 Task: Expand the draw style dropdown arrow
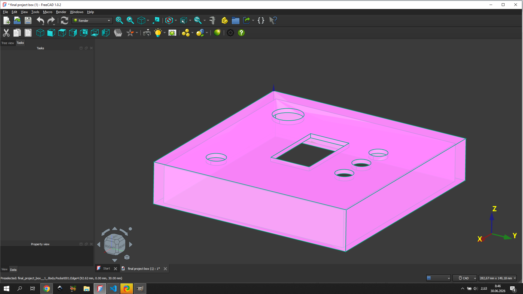[x=176, y=20]
